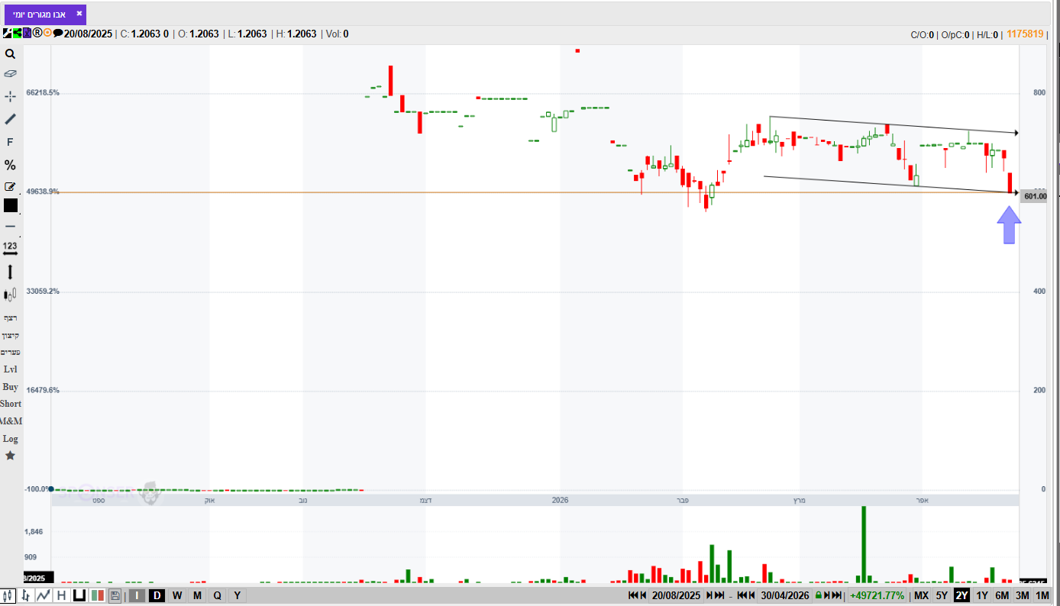Open the line thickness dash selector
The image size is (1060, 606).
(x=10, y=227)
